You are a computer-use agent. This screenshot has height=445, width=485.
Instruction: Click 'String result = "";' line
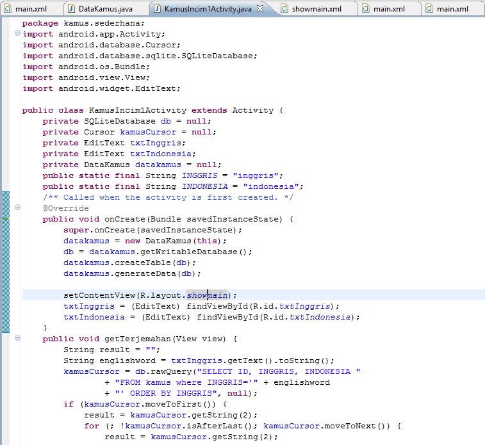[x=111, y=350]
